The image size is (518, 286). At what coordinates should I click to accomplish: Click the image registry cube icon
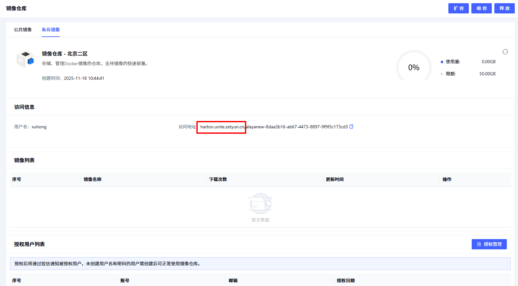[26, 59]
